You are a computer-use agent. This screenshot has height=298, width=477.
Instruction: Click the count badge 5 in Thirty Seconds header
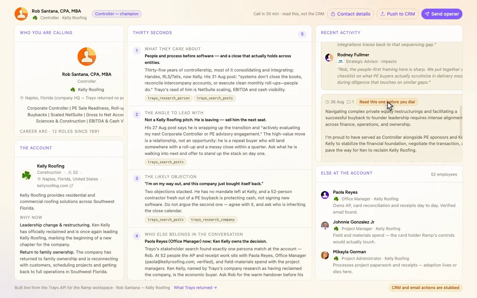tap(302, 34)
